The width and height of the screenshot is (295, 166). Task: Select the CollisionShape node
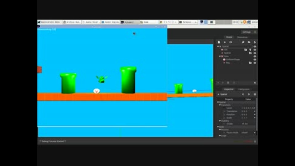tap(233, 59)
